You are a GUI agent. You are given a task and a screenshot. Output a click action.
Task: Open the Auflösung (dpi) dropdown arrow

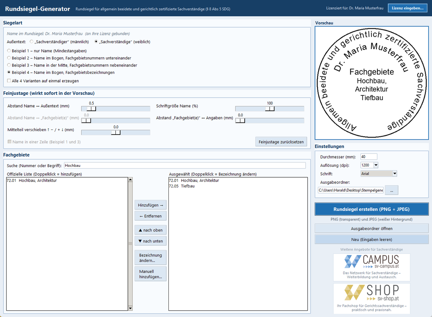376,165
